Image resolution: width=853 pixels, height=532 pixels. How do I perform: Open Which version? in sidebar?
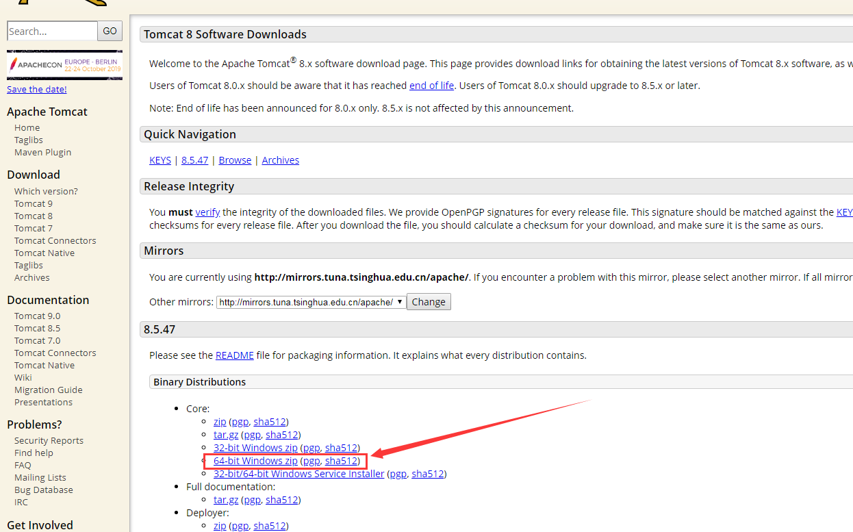46,191
